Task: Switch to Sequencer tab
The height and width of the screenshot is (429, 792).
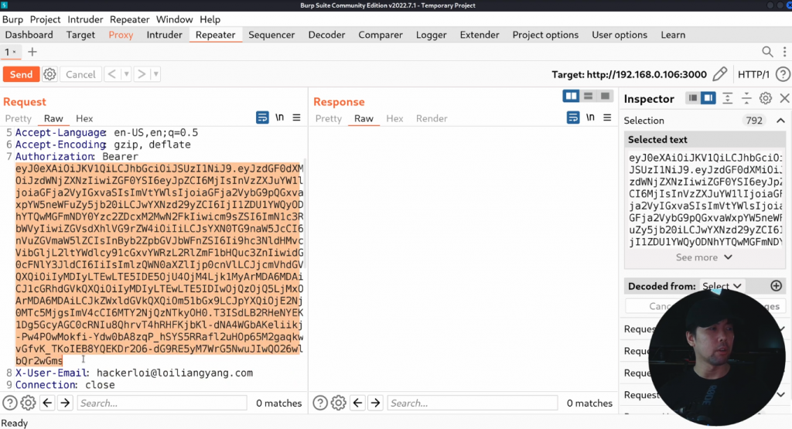Action: (271, 35)
